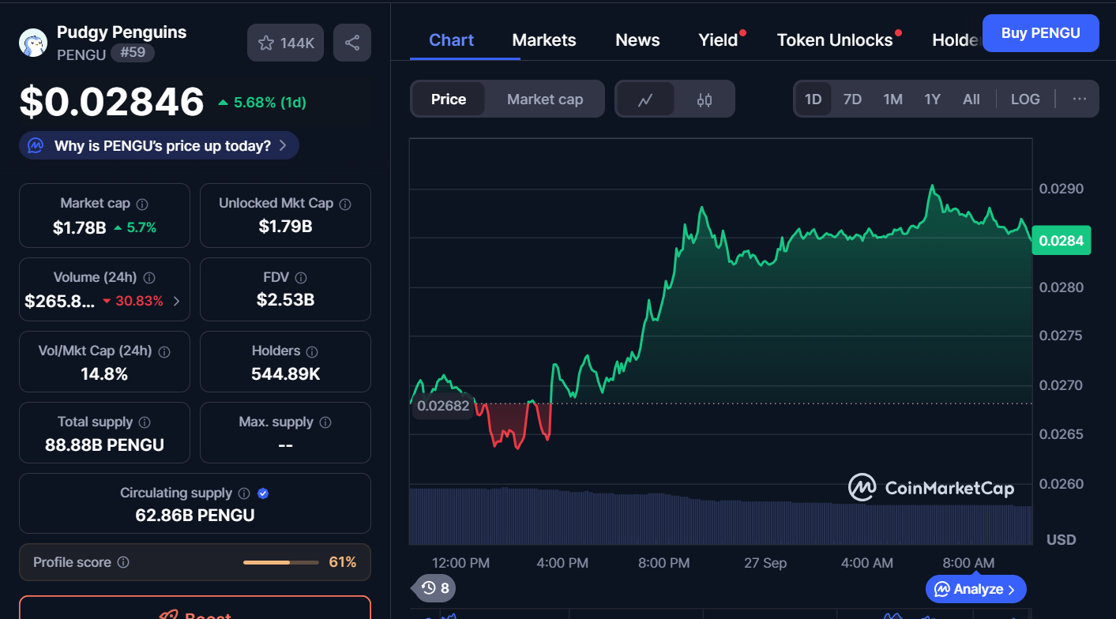Select 7D time range
Image resolution: width=1116 pixels, height=619 pixels.
(x=853, y=99)
